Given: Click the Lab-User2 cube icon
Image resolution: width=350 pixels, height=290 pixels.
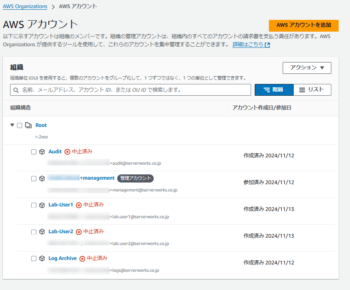Looking at the screenshot, I should [42, 232].
